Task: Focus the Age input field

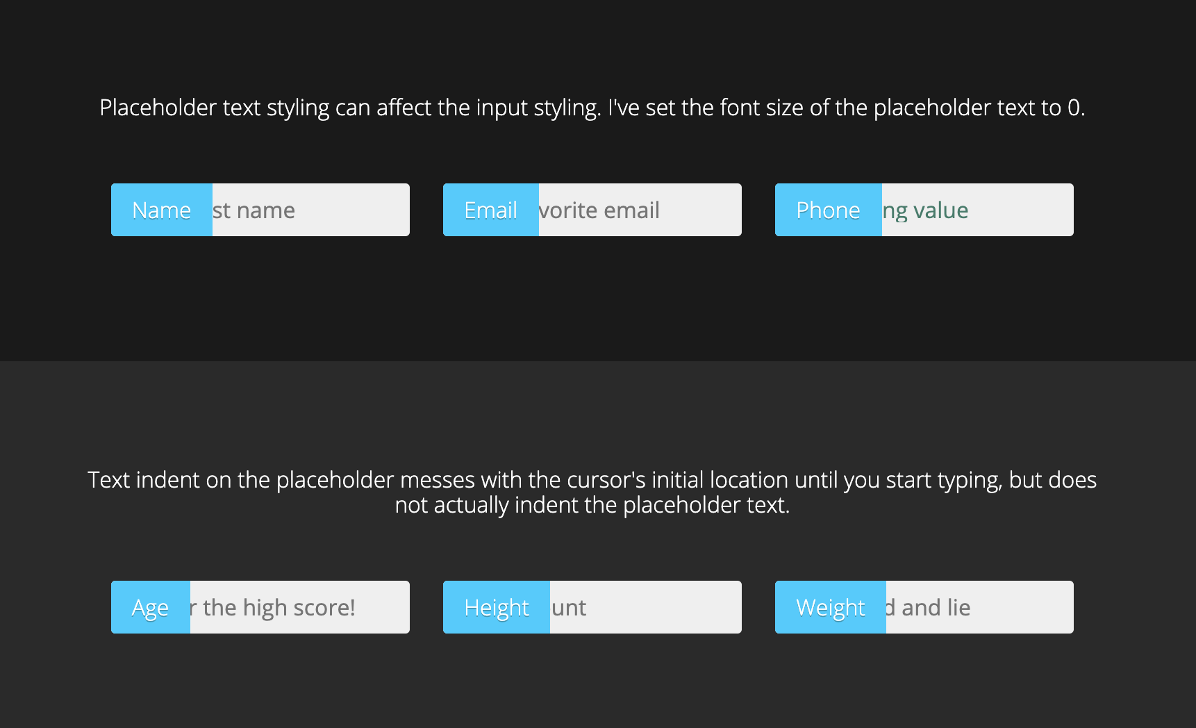Action: (x=300, y=607)
